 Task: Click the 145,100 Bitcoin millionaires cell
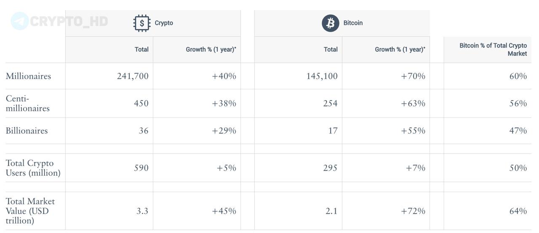coord(322,76)
